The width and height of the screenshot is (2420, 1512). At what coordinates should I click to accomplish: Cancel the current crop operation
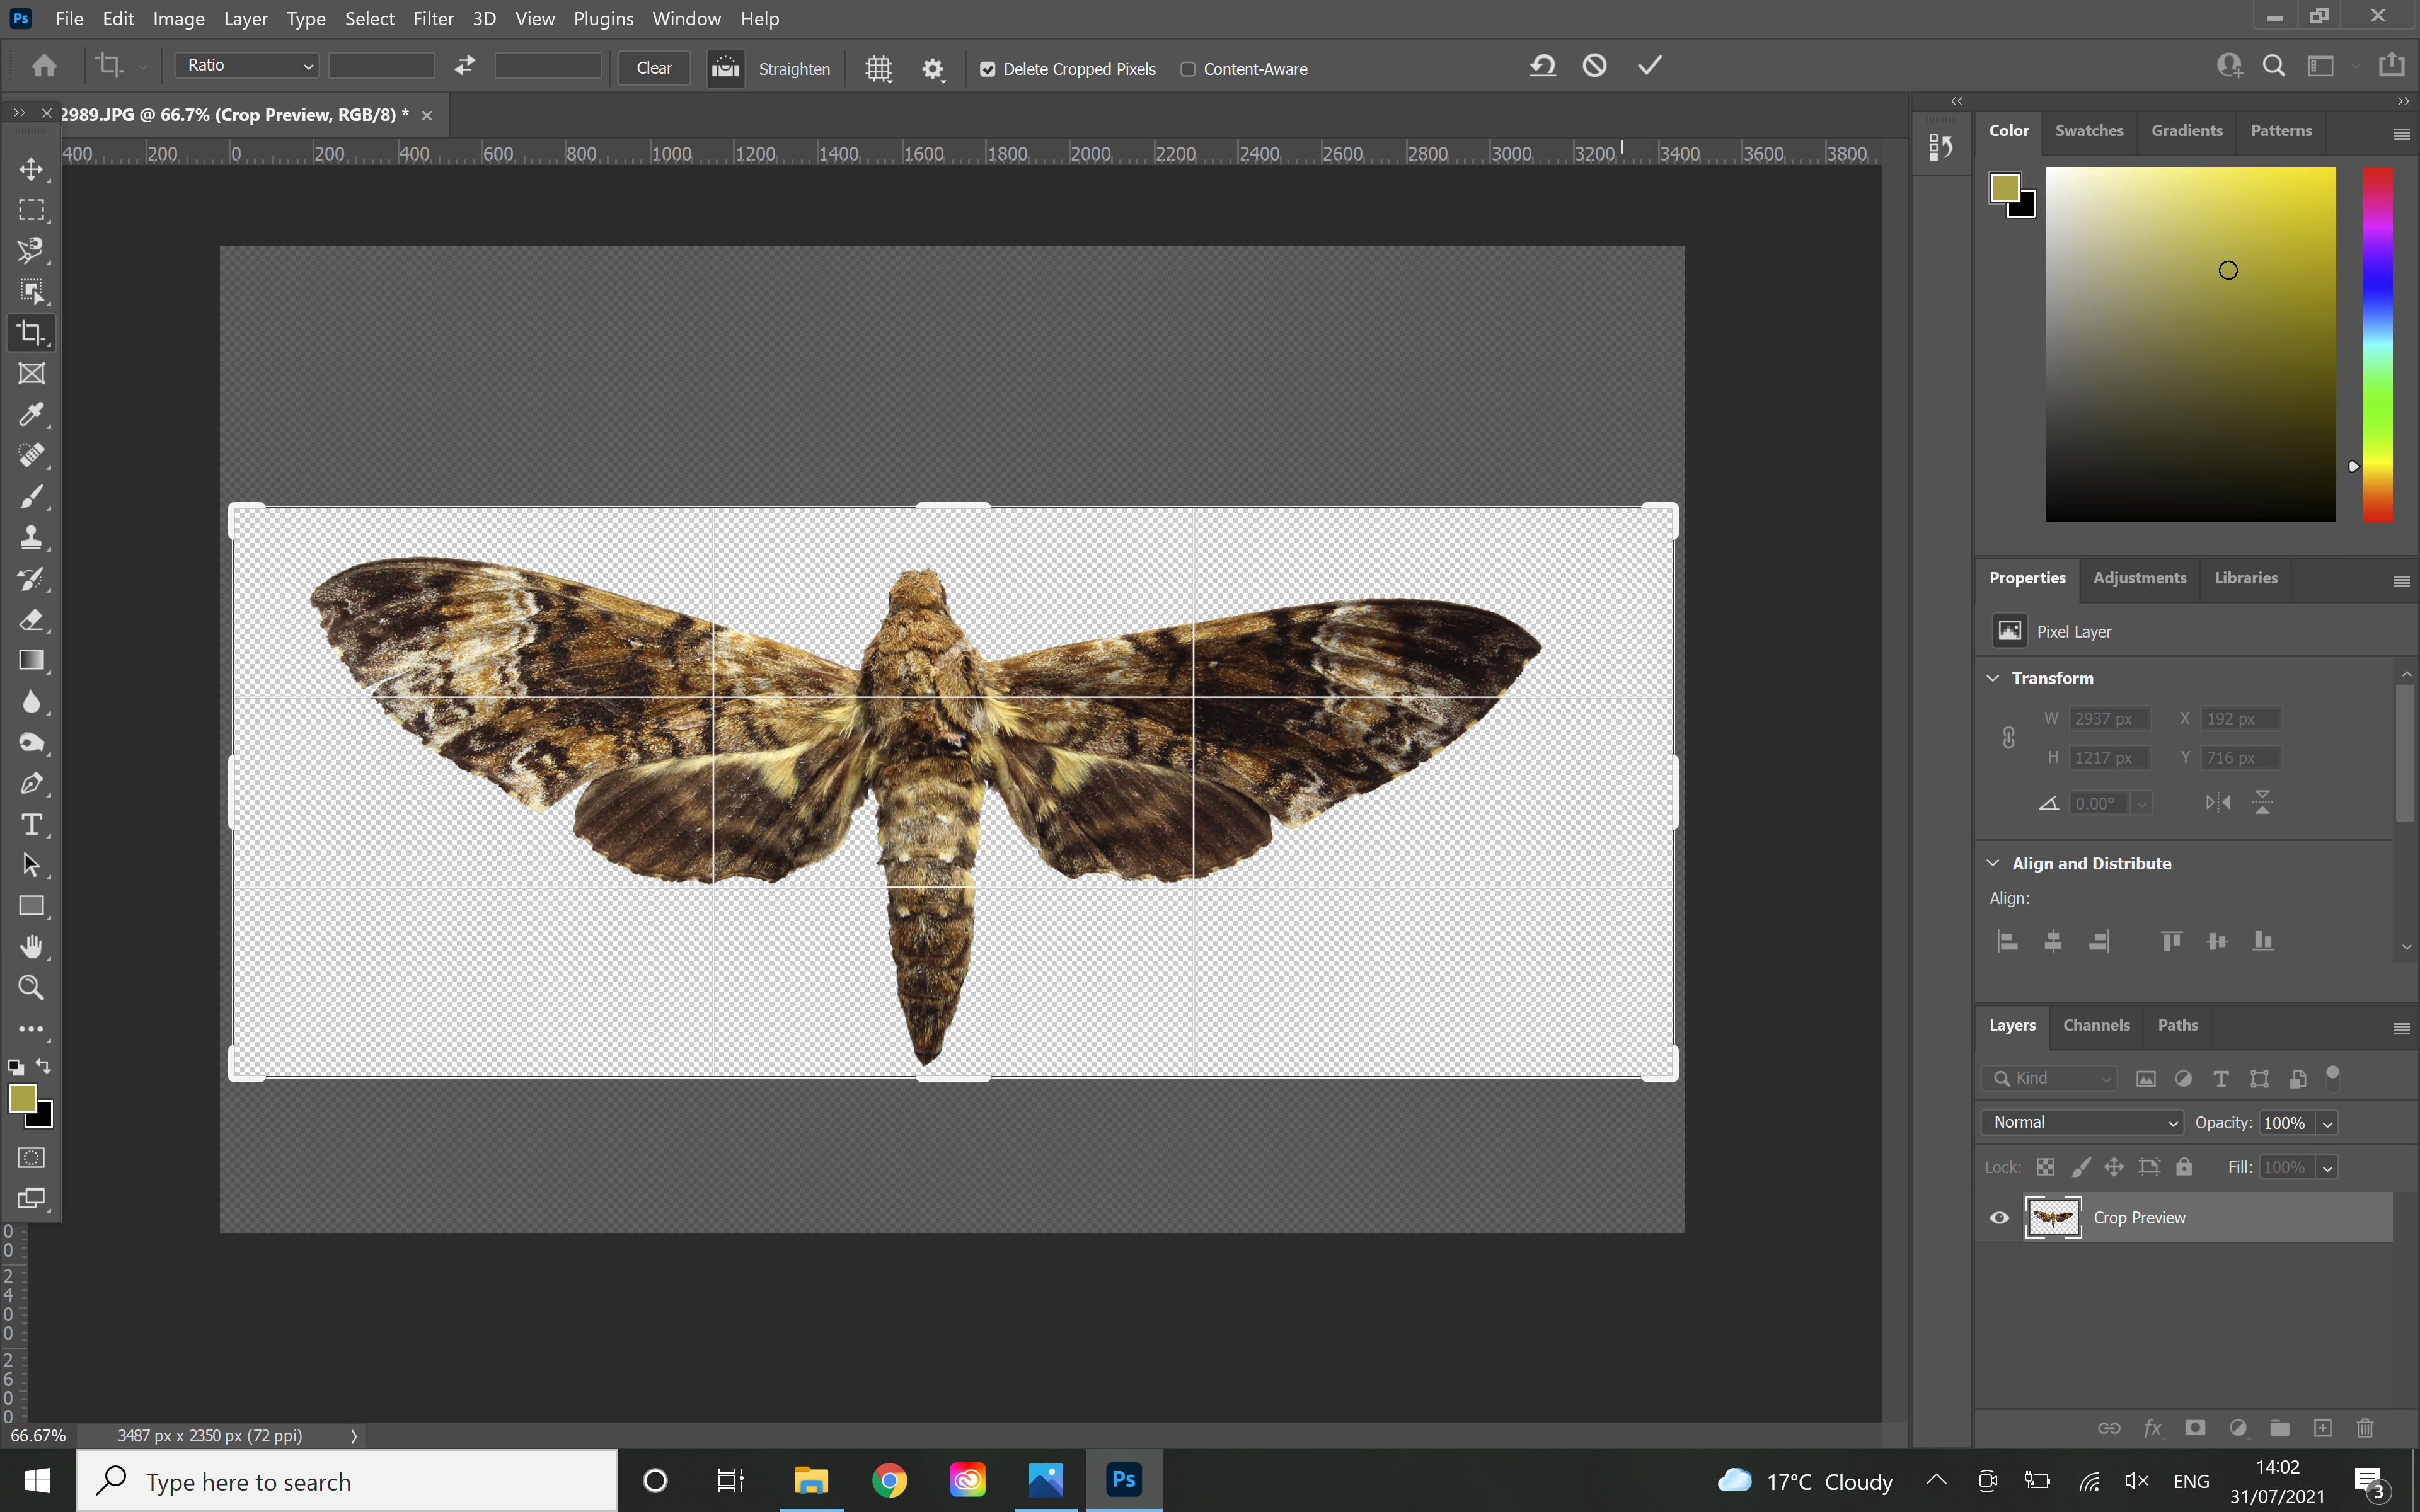[1594, 66]
